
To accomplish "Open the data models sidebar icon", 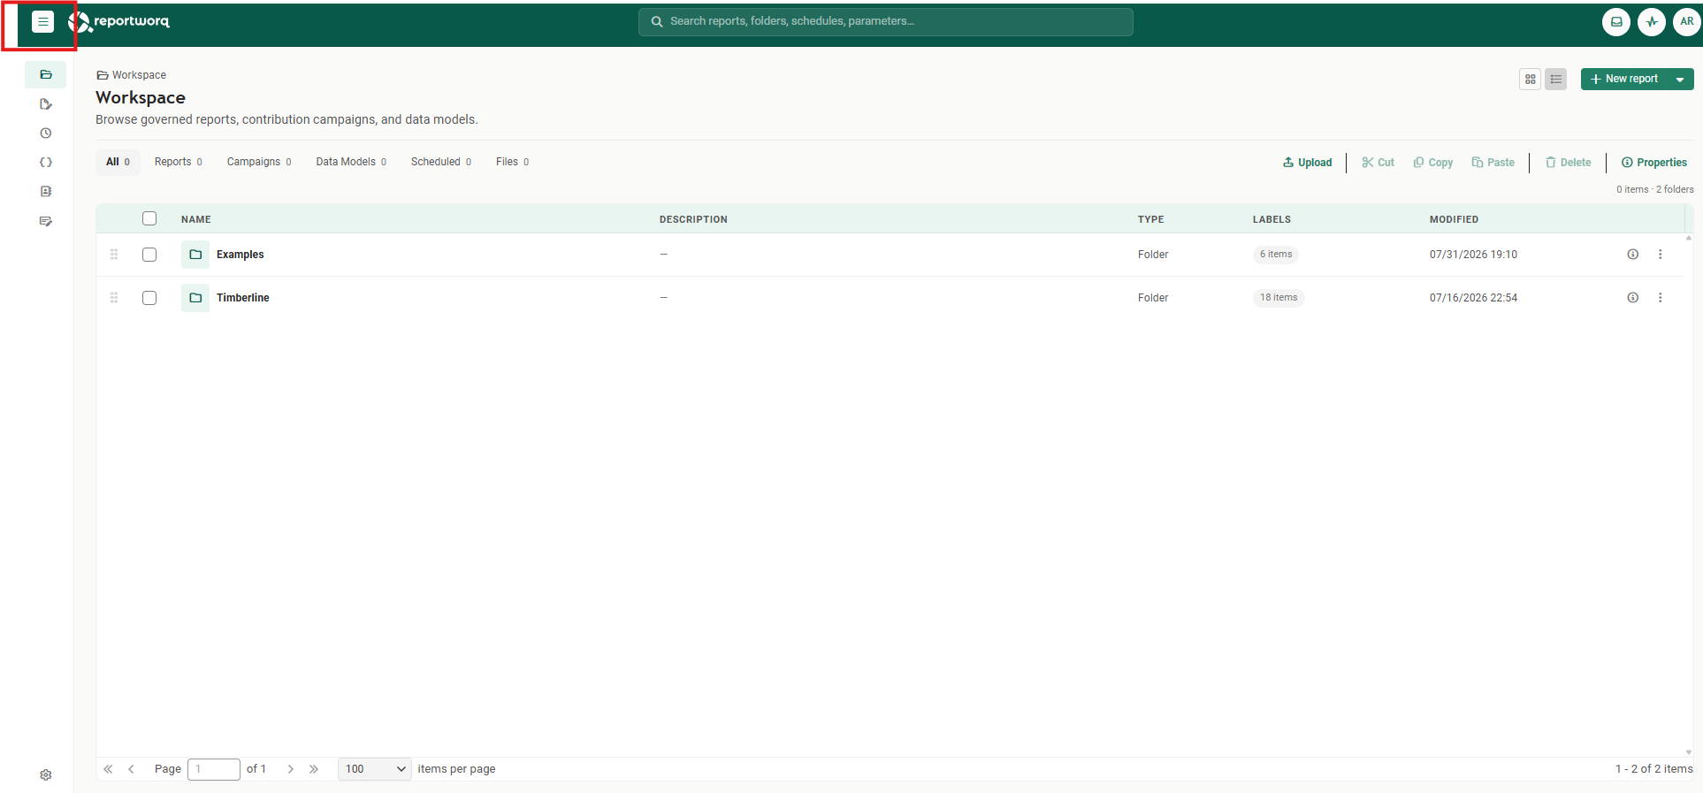I will 46,192.
